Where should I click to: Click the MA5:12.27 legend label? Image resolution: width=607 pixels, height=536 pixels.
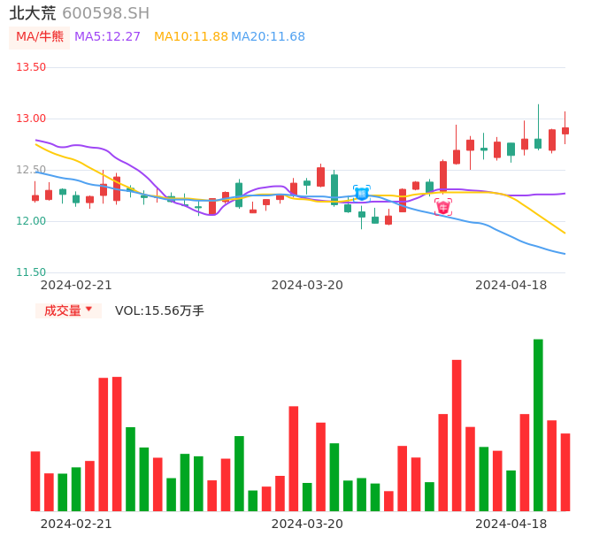pyautogui.click(x=107, y=37)
